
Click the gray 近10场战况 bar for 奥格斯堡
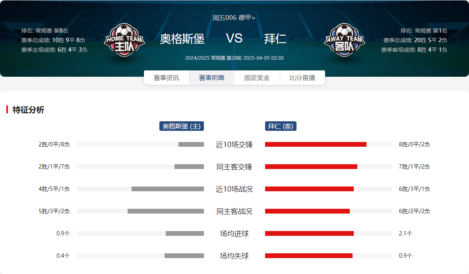(167, 189)
